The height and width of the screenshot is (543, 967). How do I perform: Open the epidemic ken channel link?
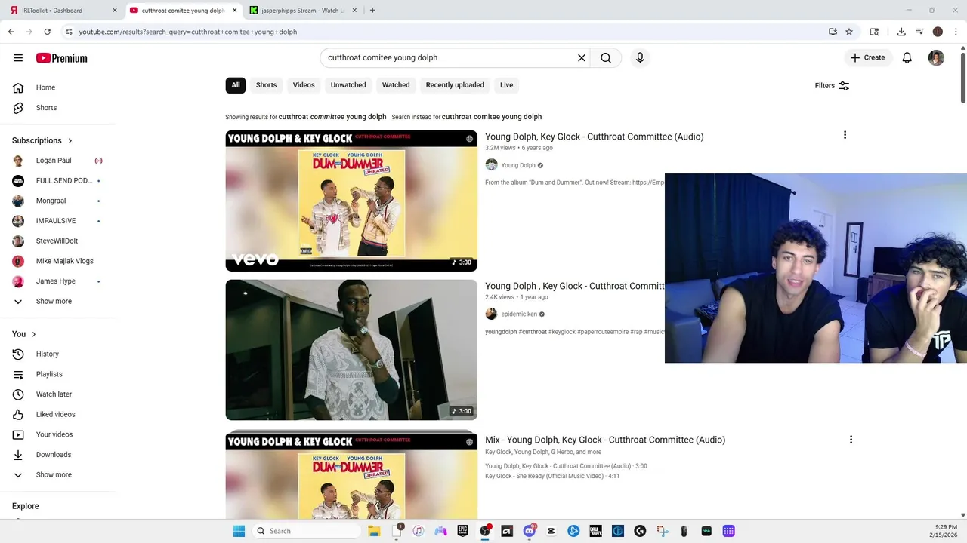click(x=519, y=314)
